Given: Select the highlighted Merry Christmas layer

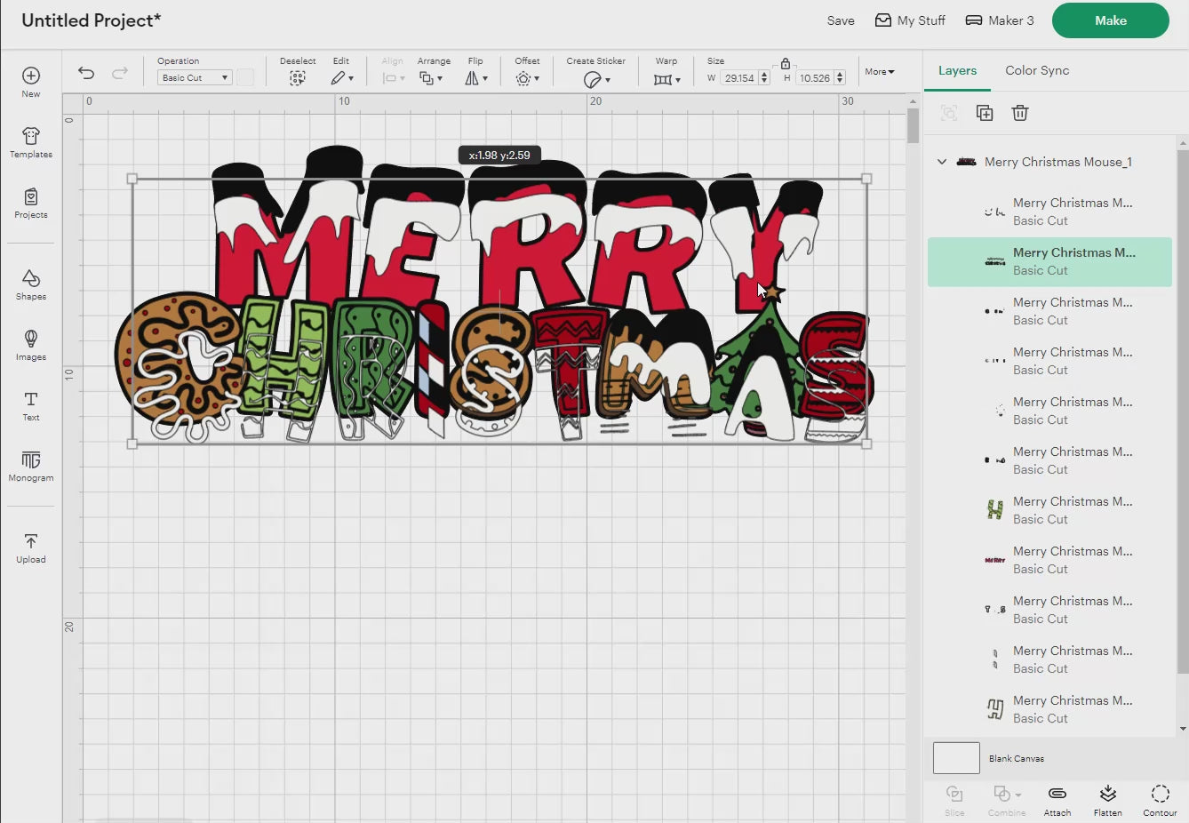Looking at the screenshot, I should [1050, 261].
